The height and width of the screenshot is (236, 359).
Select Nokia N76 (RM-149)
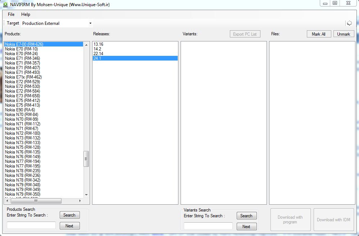click(x=44, y=157)
